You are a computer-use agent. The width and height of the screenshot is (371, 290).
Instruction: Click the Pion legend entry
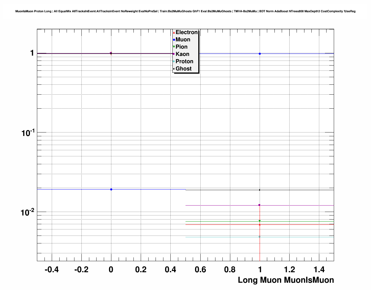pyautogui.click(x=180, y=47)
